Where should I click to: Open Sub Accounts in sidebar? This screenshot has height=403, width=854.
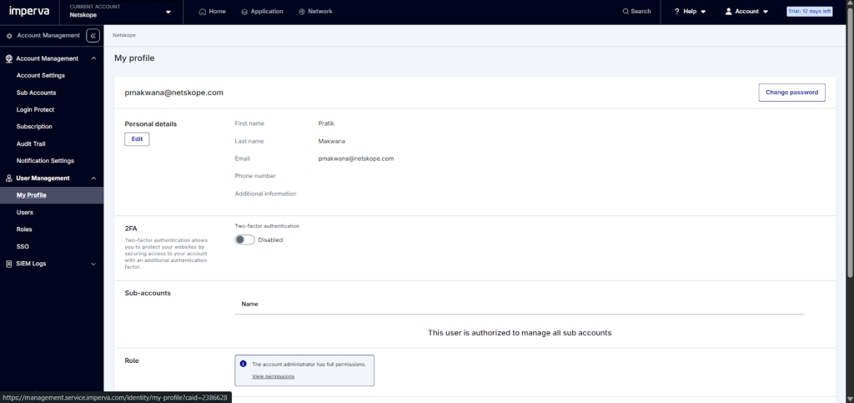[36, 93]
